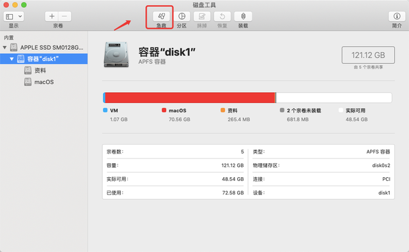Click the 265.4 MB size value
The width and height of the screenshot is (409, 252).
238,120
